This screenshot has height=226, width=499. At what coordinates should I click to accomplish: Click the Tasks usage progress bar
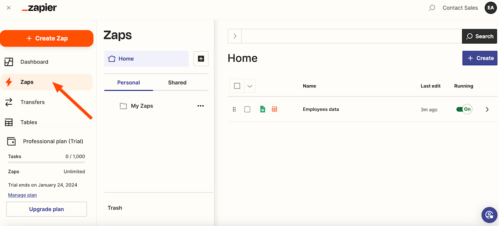click(47, 162)
